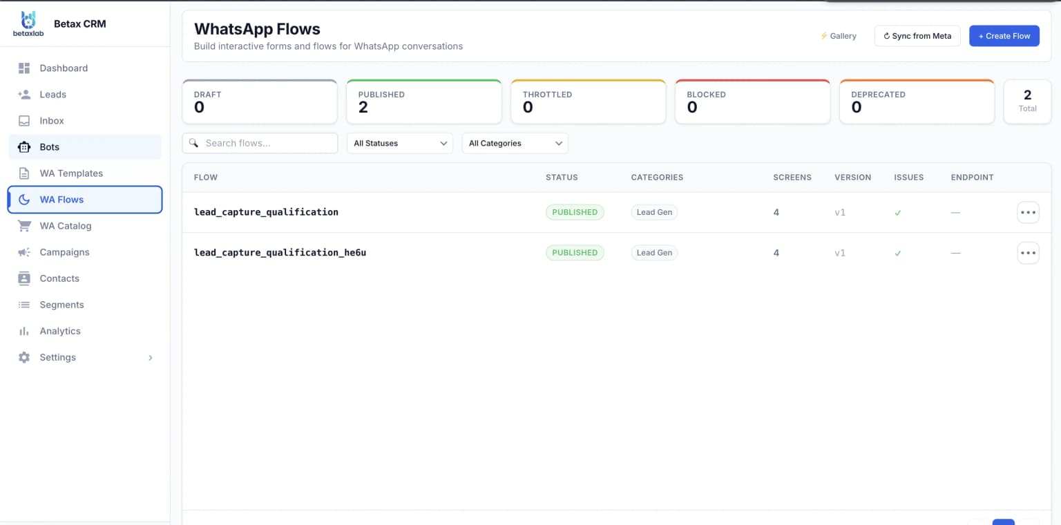Click v1 version of lead_capture_qualification
The height and width of the screenshot is (525, 1061).
pos(840,213)
